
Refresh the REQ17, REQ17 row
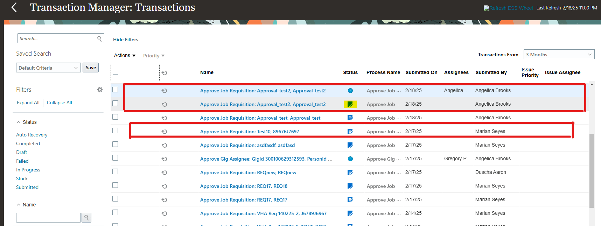164,200
